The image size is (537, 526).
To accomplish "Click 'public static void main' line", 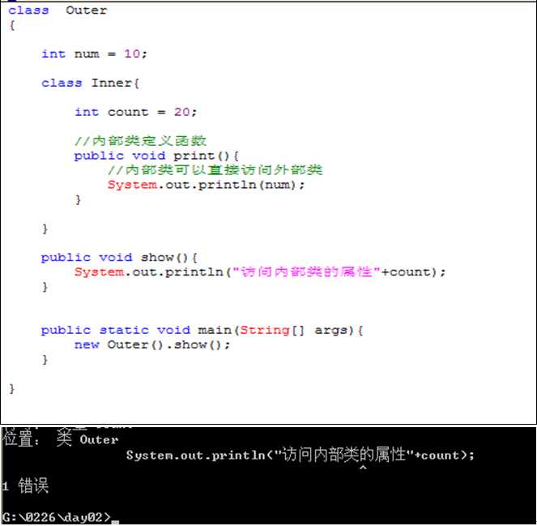I will pyautogui.click(x=202, y=331).
